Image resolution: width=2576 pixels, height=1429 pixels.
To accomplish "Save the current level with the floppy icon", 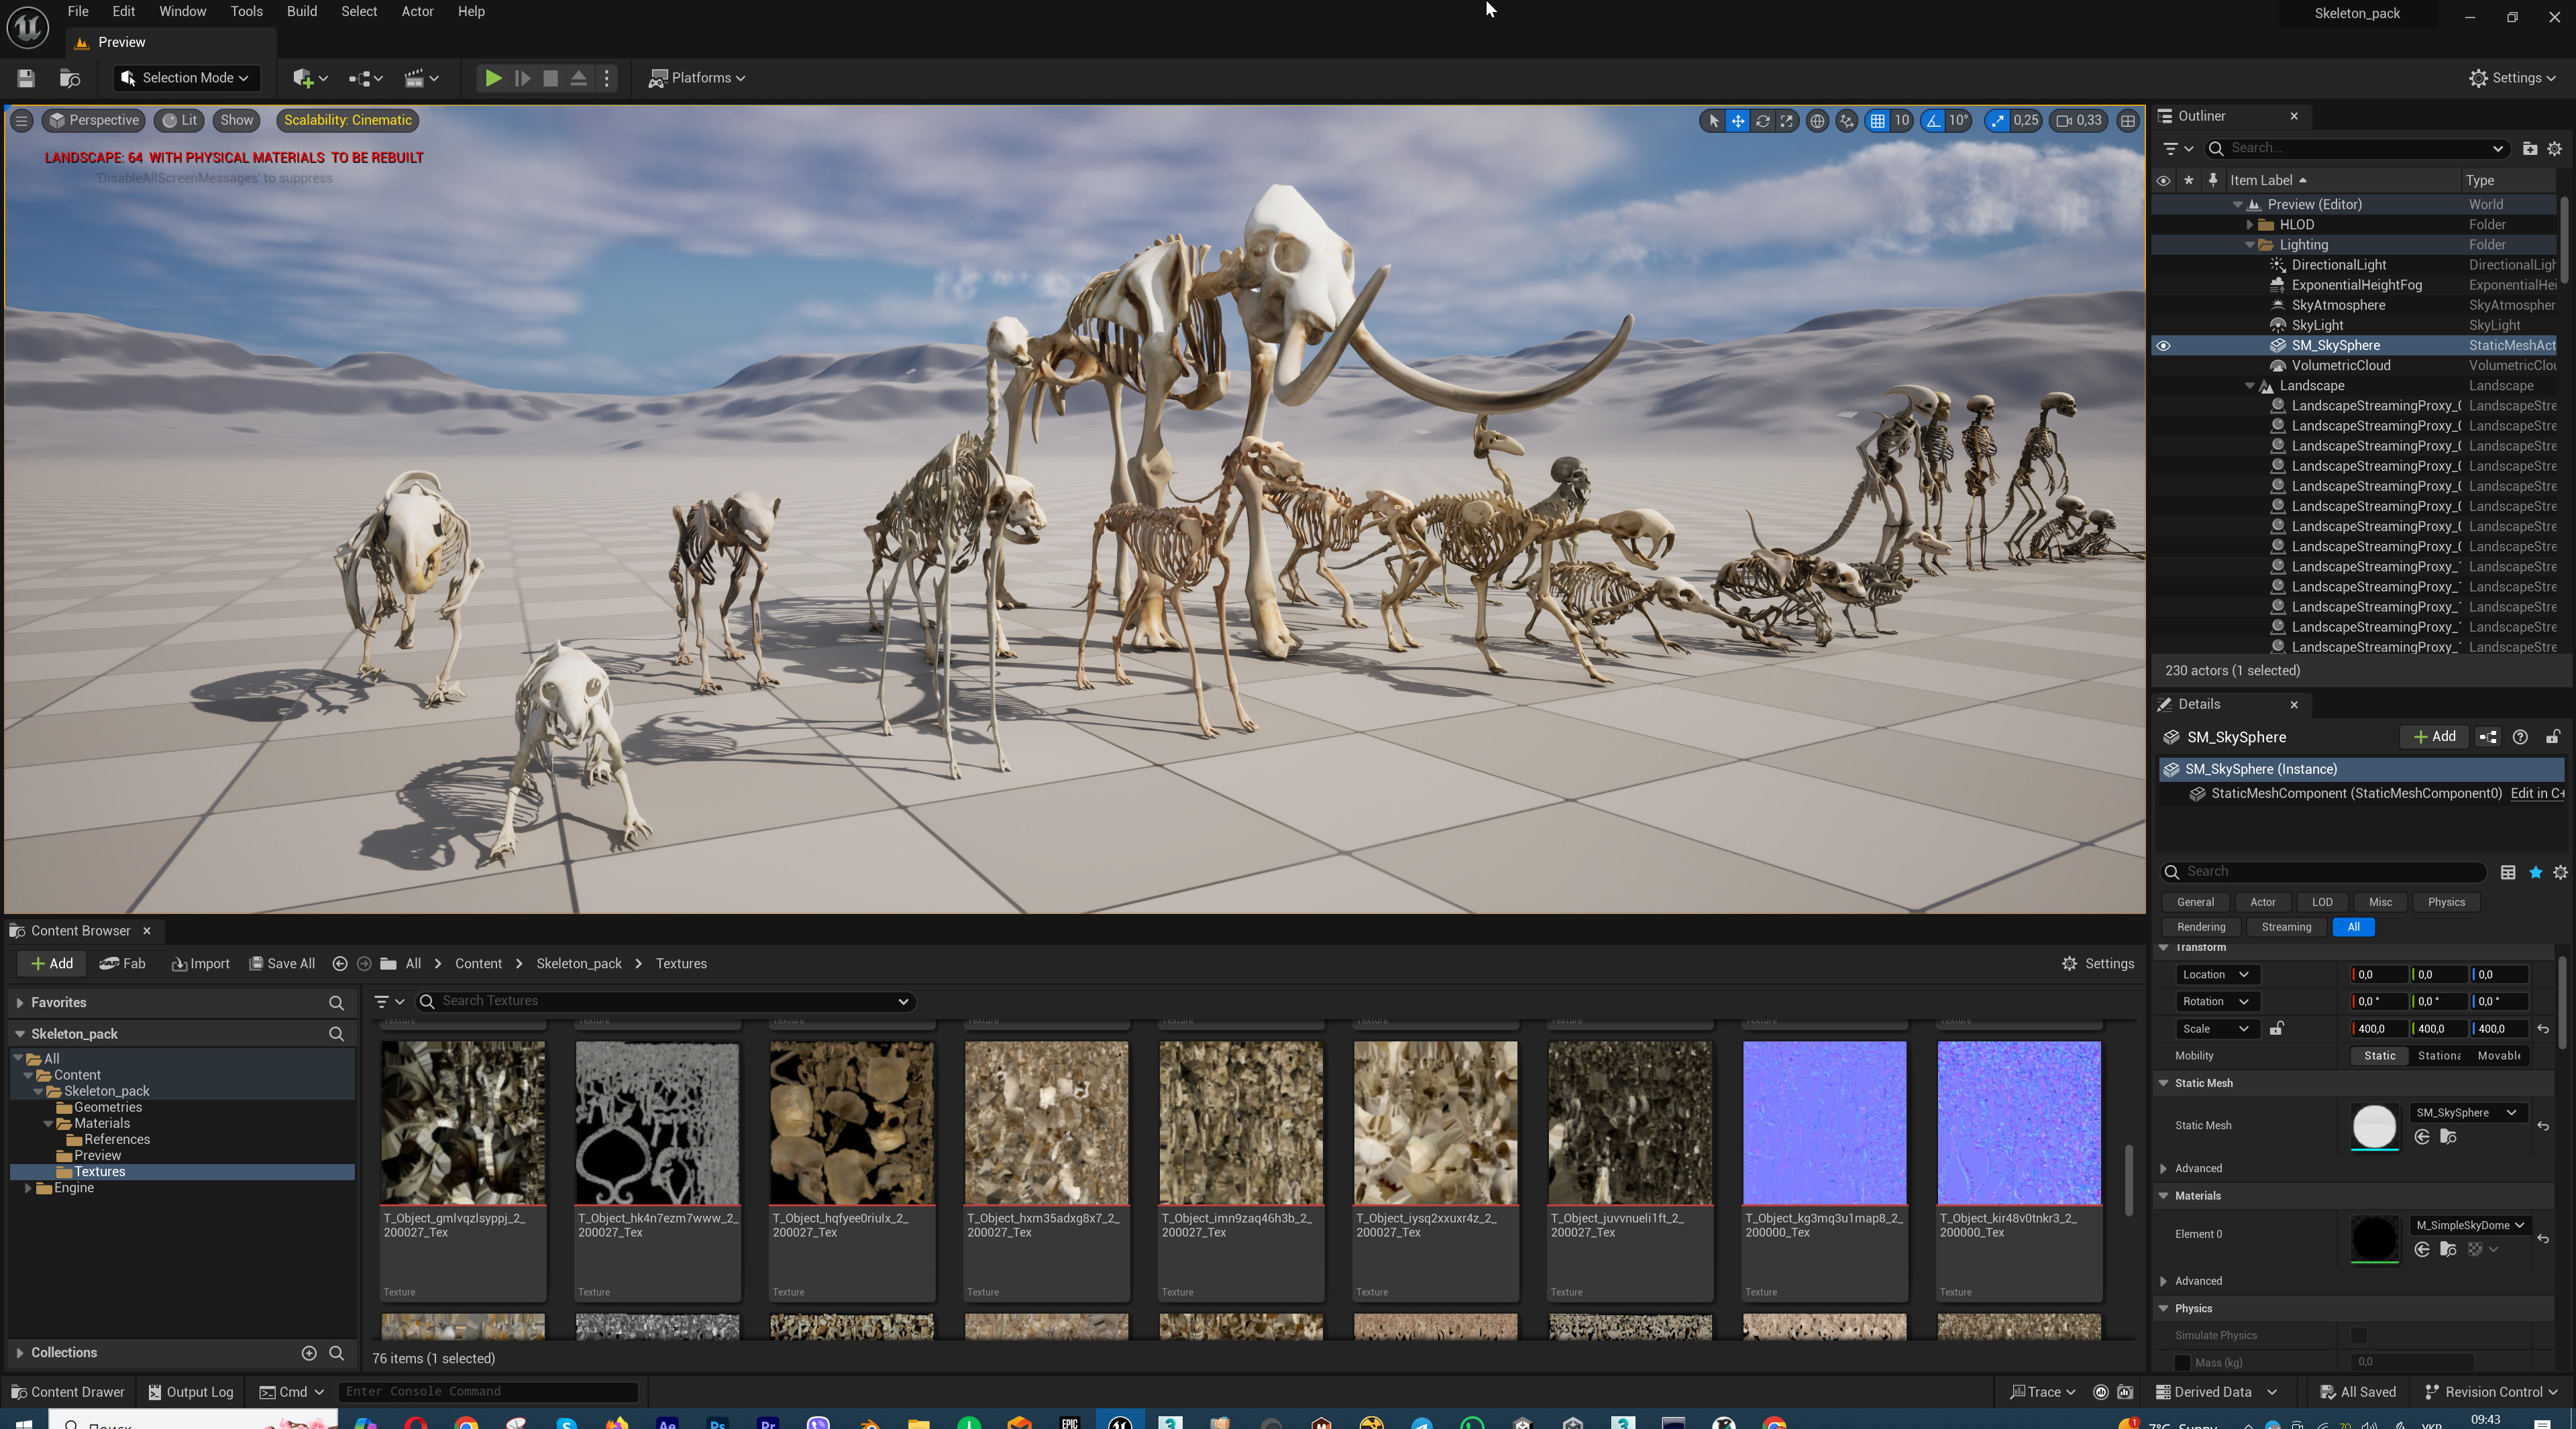I will point(27,78).
